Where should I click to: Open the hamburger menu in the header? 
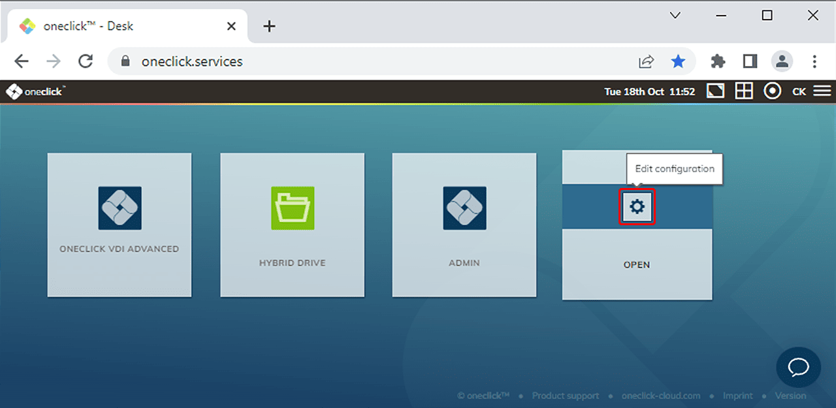click(x=822, y=91)
